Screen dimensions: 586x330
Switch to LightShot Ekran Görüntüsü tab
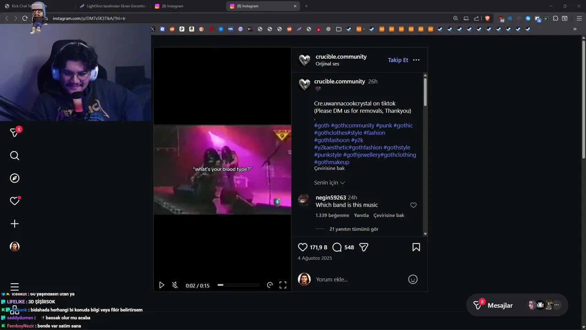point(112,6)
